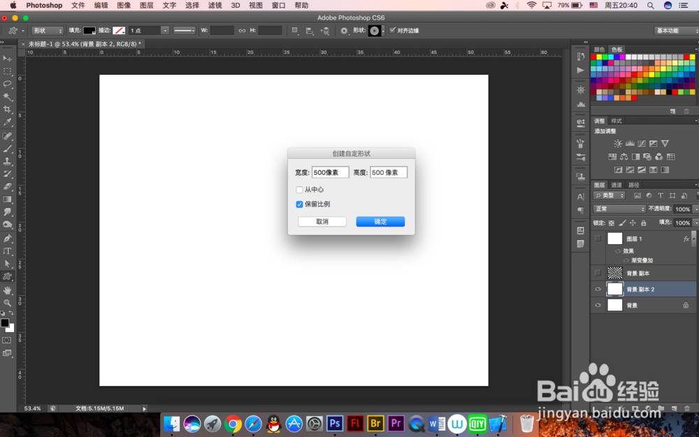Viewport: 699px width, 437px height.
Task: Select the Crop tool
Action: tap(7, 109)
